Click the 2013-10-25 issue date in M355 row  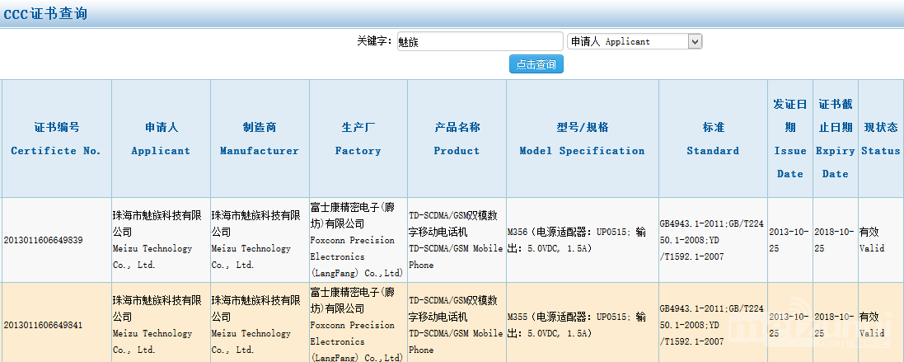[x=789, y=325]
